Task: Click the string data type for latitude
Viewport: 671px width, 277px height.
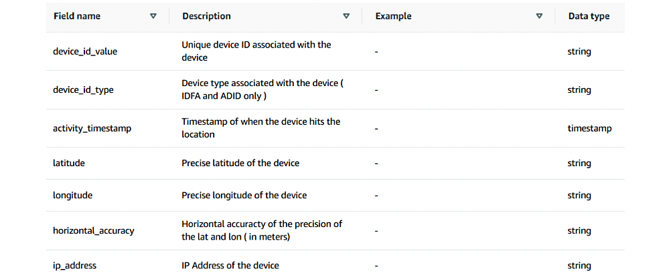Action: (579, 164)
